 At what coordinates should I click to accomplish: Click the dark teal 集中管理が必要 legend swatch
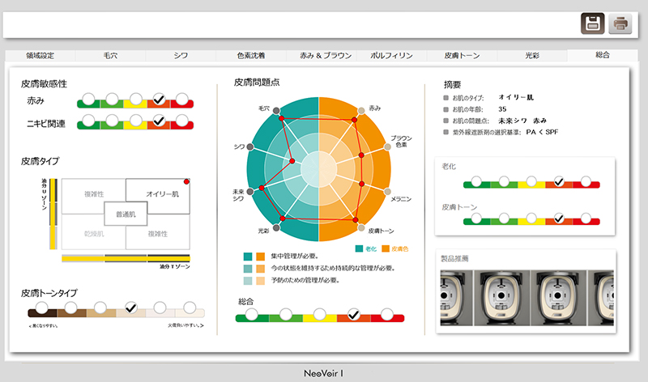pyautogui.click(x=248, y=257)
